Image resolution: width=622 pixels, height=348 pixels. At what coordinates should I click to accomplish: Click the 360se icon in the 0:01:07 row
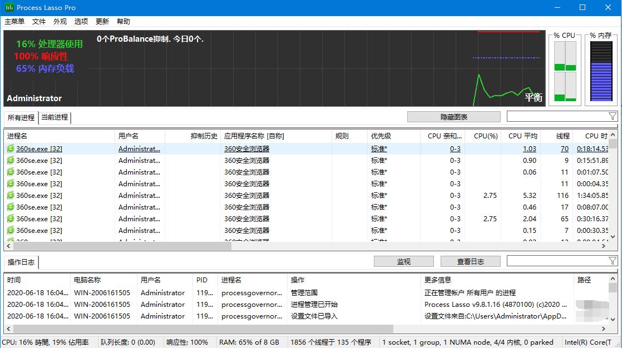tap(11, 172)
